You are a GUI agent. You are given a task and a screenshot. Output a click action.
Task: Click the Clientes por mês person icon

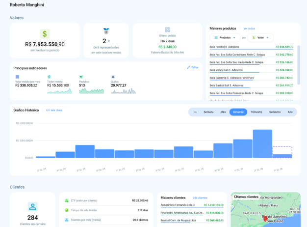(67, 220)
